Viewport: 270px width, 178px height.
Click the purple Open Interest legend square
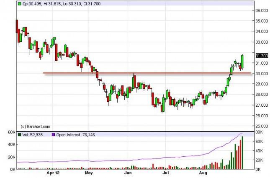coord(54,135)
